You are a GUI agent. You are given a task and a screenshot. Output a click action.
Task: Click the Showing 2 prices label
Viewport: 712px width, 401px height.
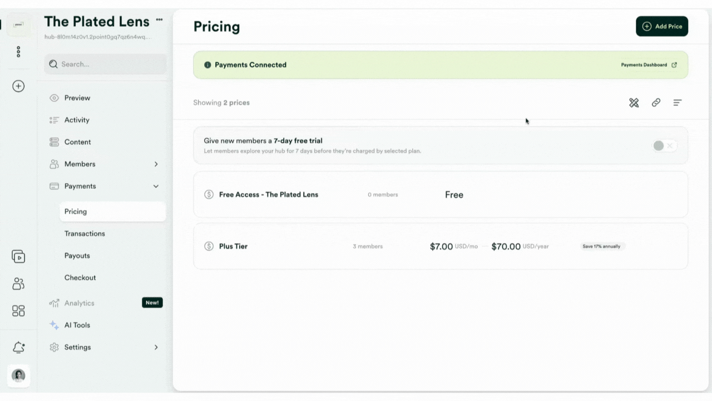221,102
